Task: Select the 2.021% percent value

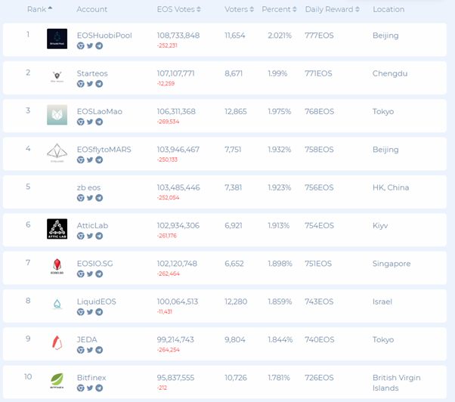Action: pyautogui.click(x=280, y=36)
